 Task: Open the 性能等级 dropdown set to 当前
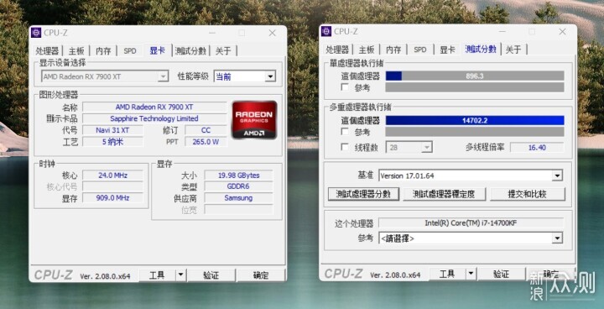pyautogui.click(x=245, y=76)
